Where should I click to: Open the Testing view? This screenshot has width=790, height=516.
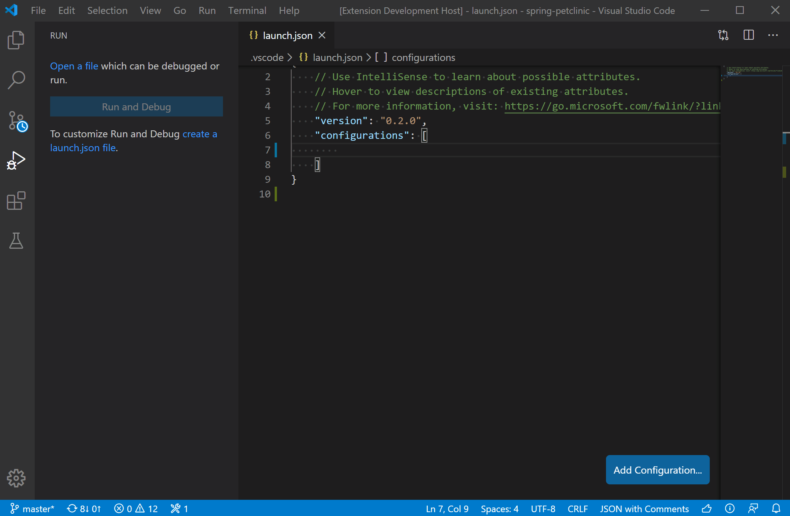(x=16, y=241)
